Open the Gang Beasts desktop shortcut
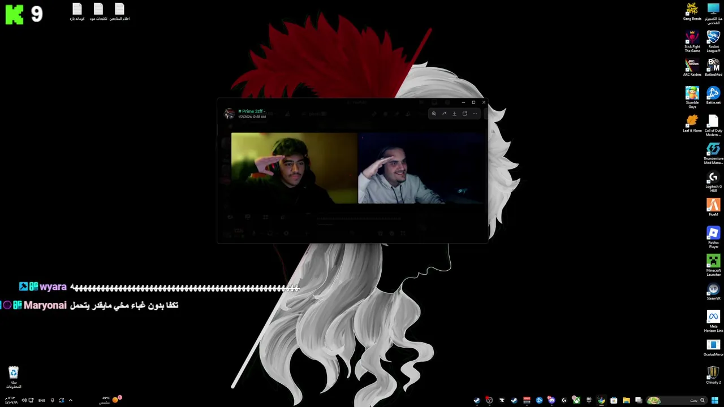Viewport: 724px width, 407px height. (x=692, y=12)
